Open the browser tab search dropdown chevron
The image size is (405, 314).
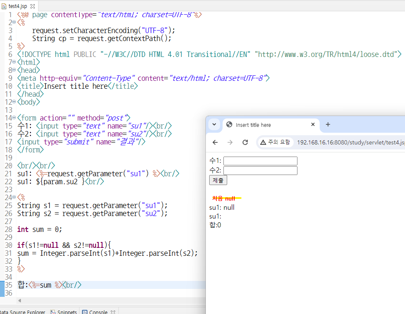point(214,125)
